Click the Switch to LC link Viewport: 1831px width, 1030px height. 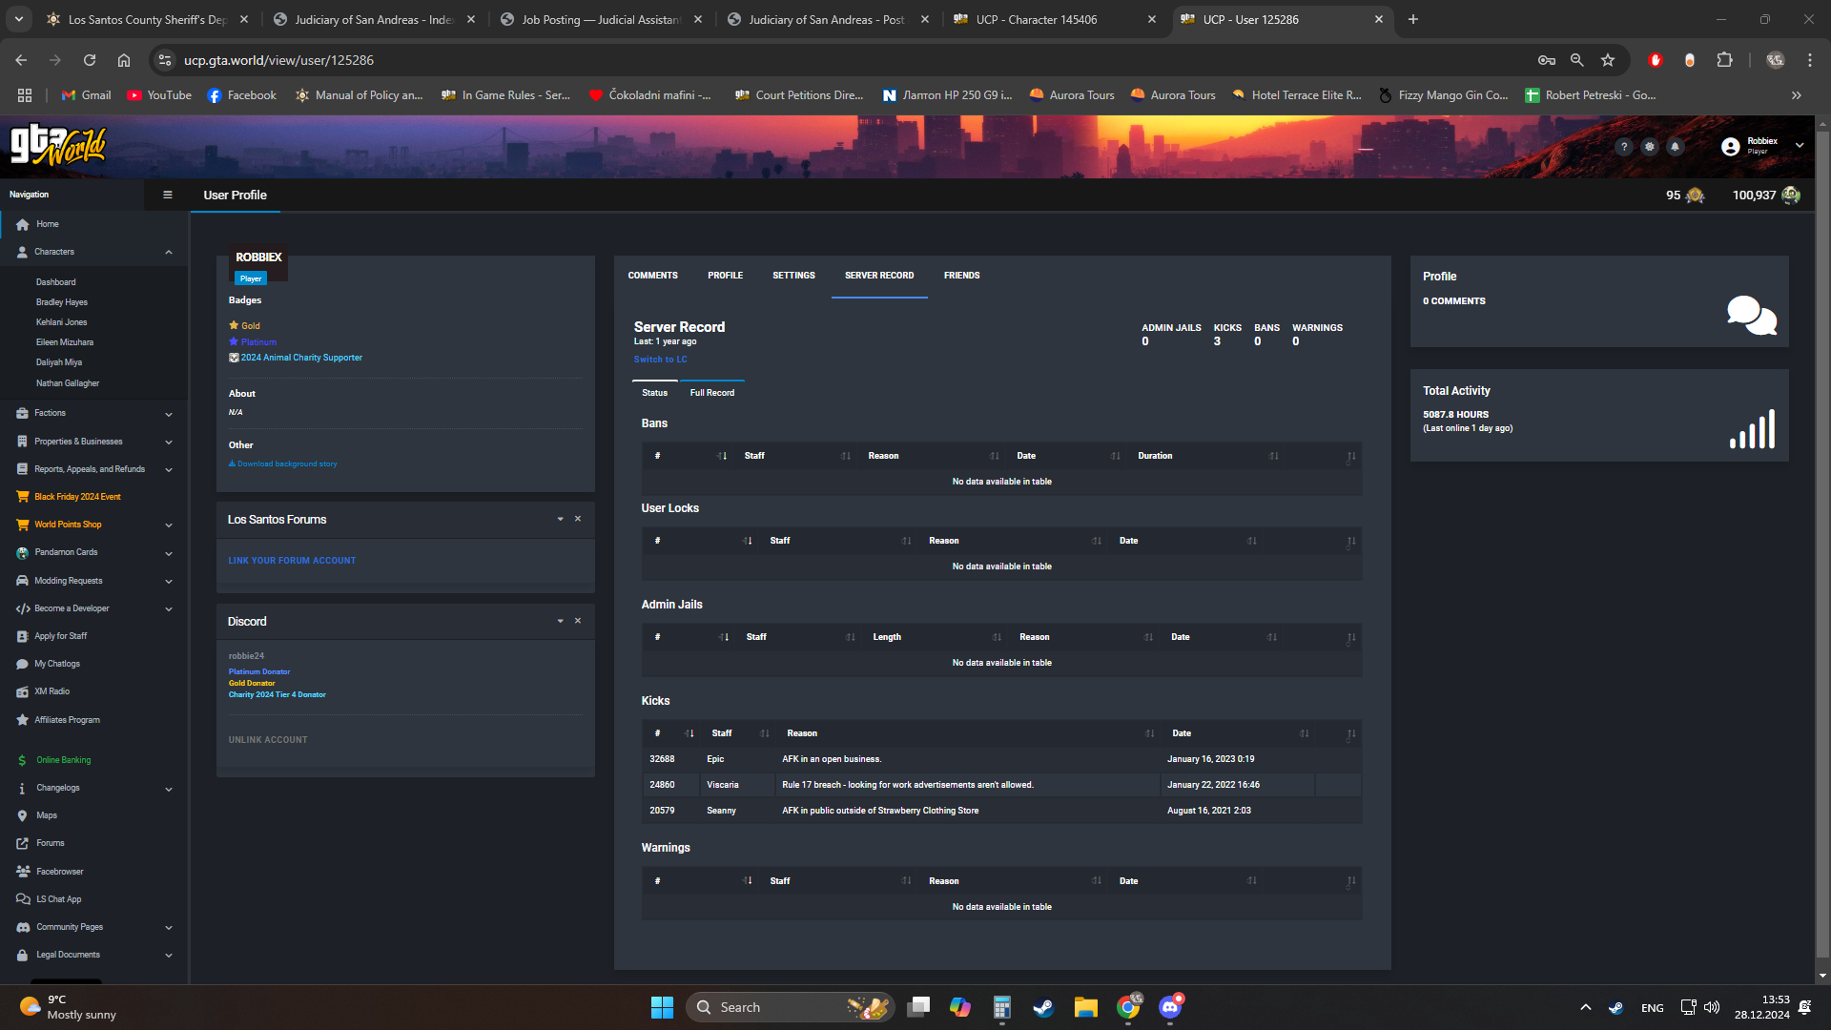click(660, 360)
